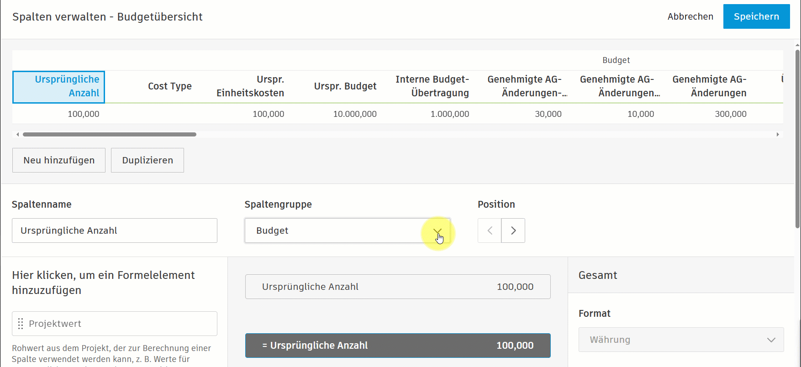Click the Ursprüngliche Anzahl formula box

[x=398, y=287]
